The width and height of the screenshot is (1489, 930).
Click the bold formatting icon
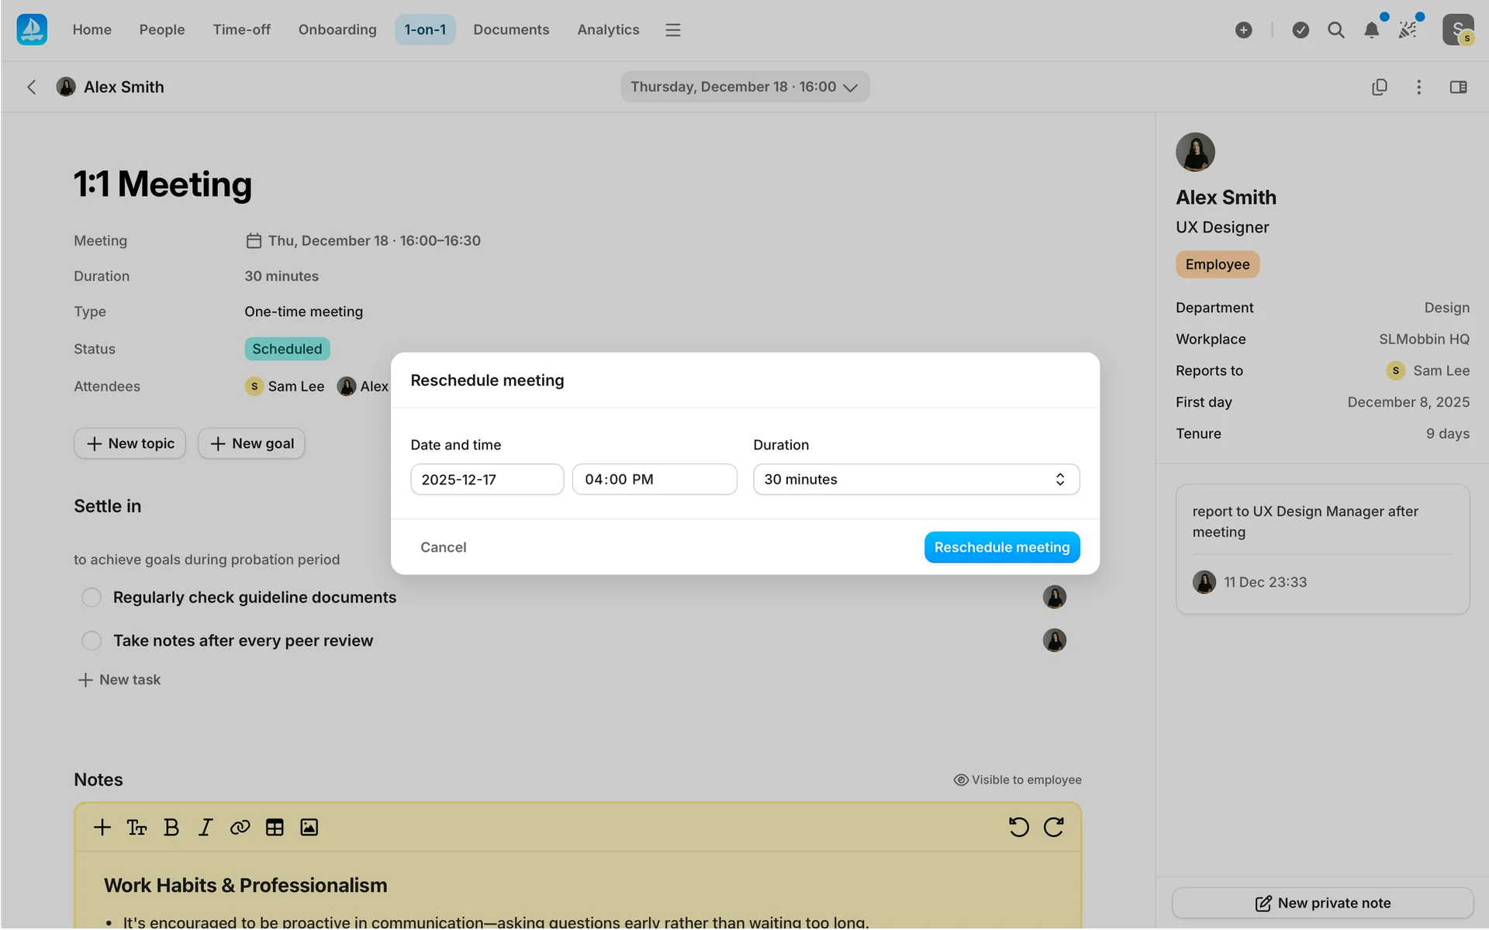(x=171, y=827)
